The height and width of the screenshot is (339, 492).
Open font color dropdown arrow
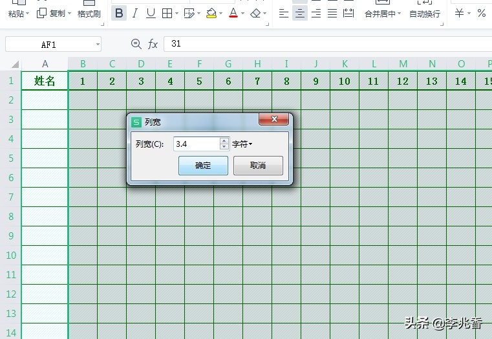coord(242,14)
